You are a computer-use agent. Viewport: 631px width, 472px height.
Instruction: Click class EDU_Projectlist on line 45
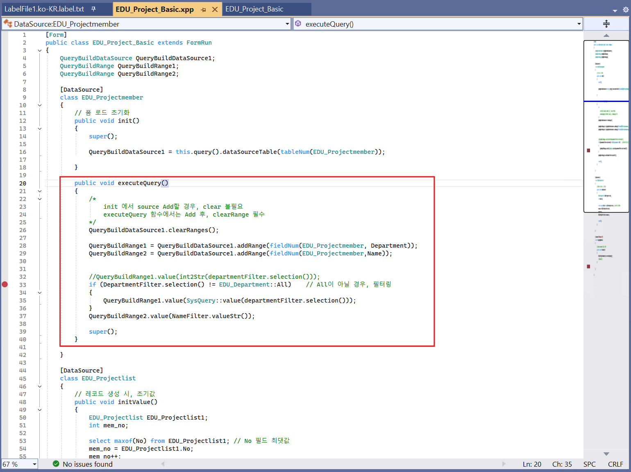pos(98,378)
